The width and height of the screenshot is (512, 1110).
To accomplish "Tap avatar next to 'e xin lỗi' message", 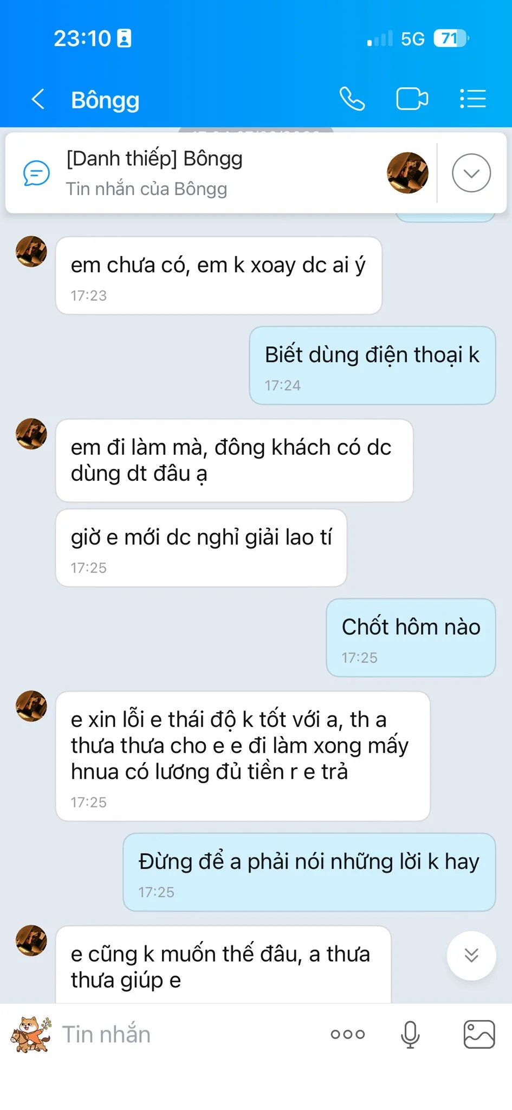I will pos(31,706).
